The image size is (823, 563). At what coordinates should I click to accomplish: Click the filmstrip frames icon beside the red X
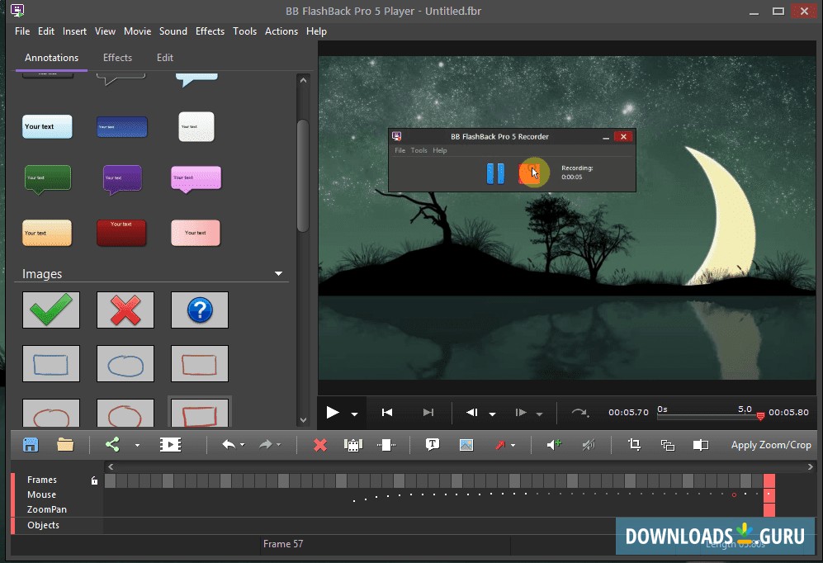coord(353,446)
